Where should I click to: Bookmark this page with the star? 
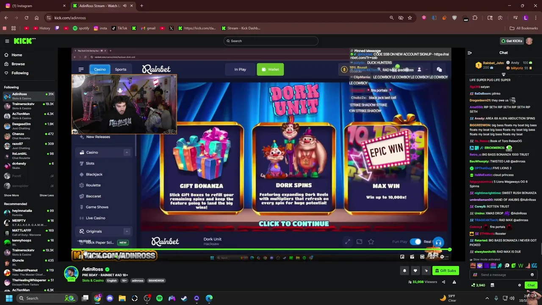coord(410,18)
